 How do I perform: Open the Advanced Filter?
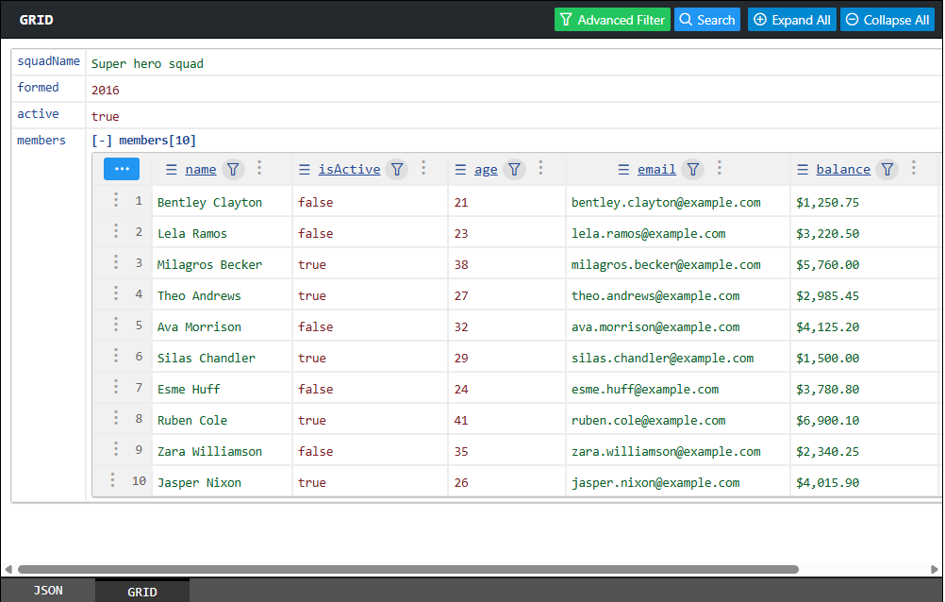611,20
